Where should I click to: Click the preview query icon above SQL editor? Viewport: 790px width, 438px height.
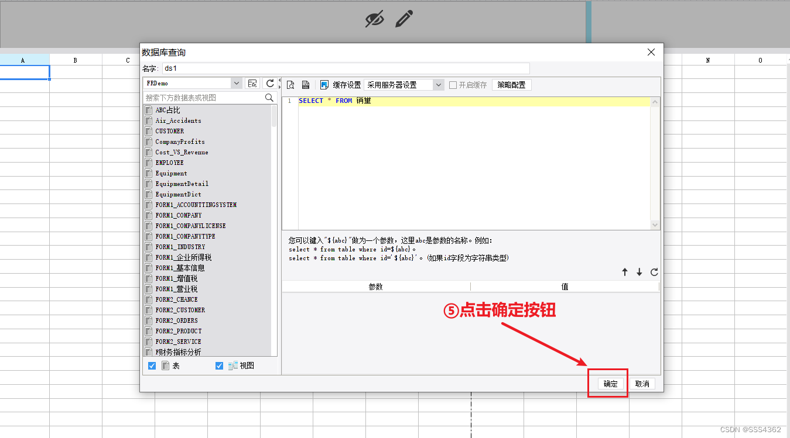(x=290, y=85)
